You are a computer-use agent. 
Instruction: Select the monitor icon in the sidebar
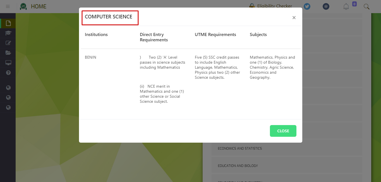click(x=8, y=62)
